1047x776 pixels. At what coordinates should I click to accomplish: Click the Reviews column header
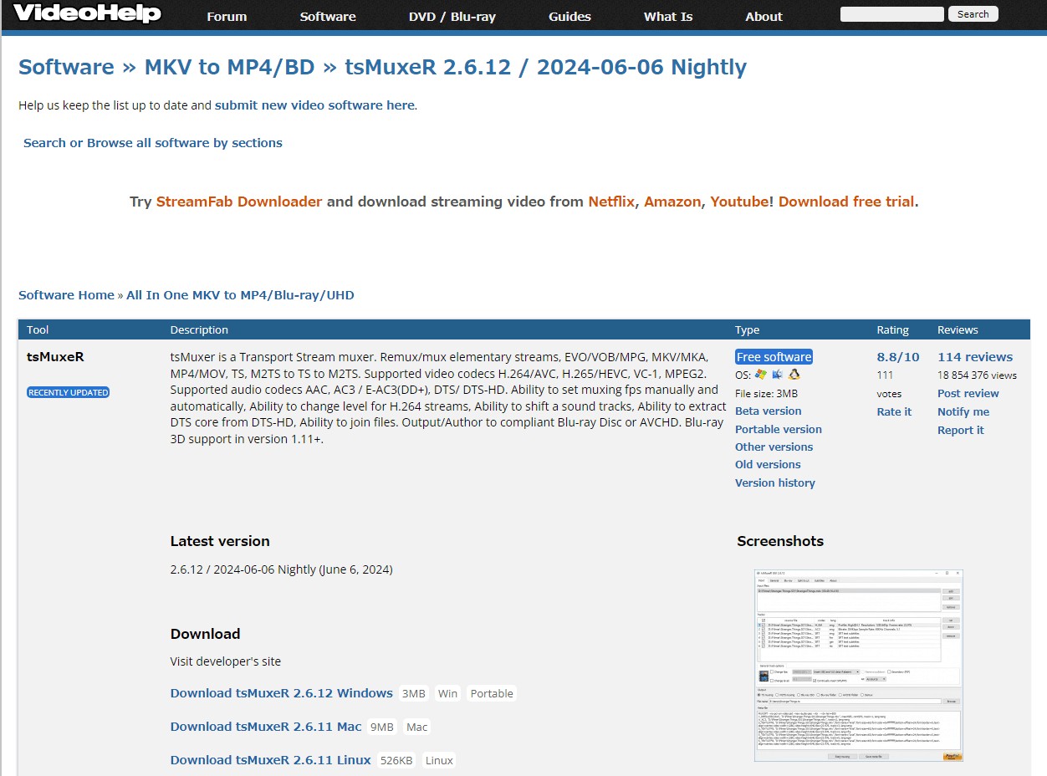click(x=958, y=329)
